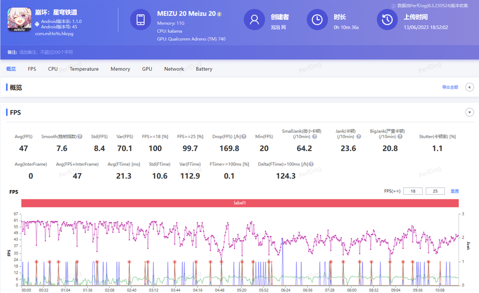Switch to the Battery tab
The height and width of the screenshot is (293, 479).
tap(204, 69)
